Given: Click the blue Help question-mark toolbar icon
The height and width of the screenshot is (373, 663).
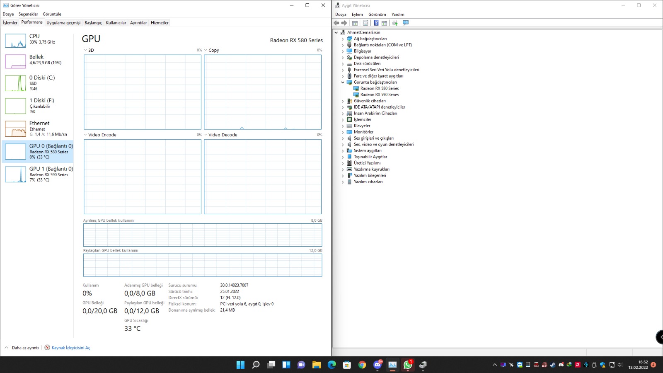Looking at the screenshot, I should 376,23.
